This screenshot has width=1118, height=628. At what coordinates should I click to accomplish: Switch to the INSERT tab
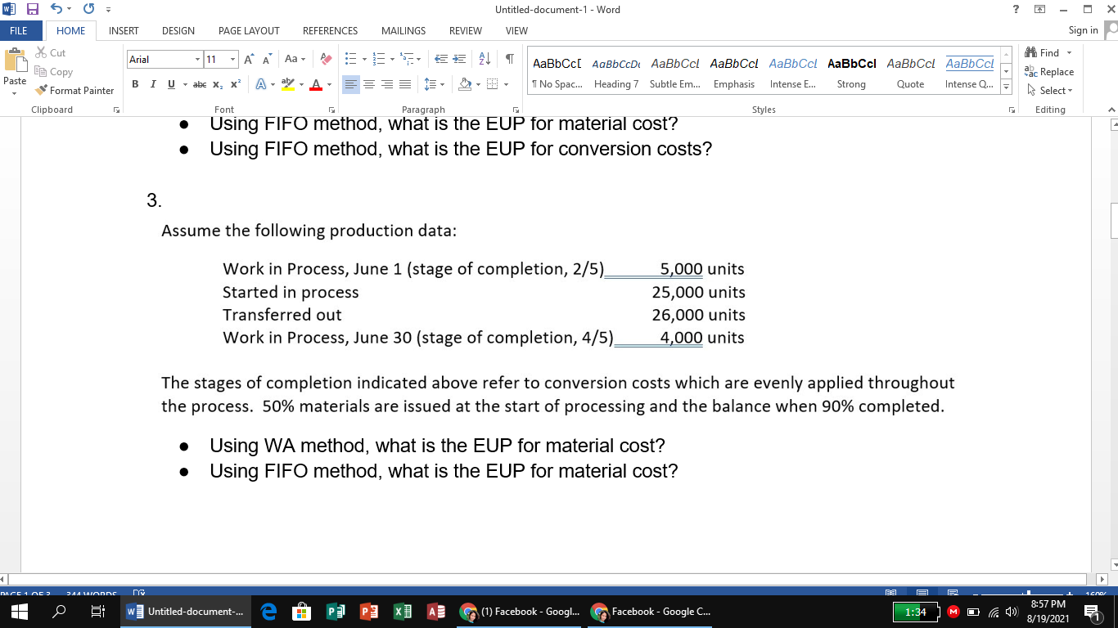(124, 30)
